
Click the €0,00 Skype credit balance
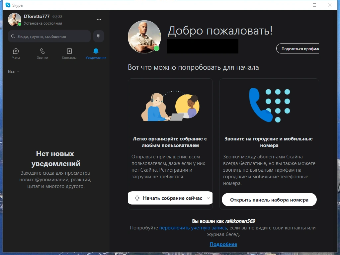[x=57, y=17]
